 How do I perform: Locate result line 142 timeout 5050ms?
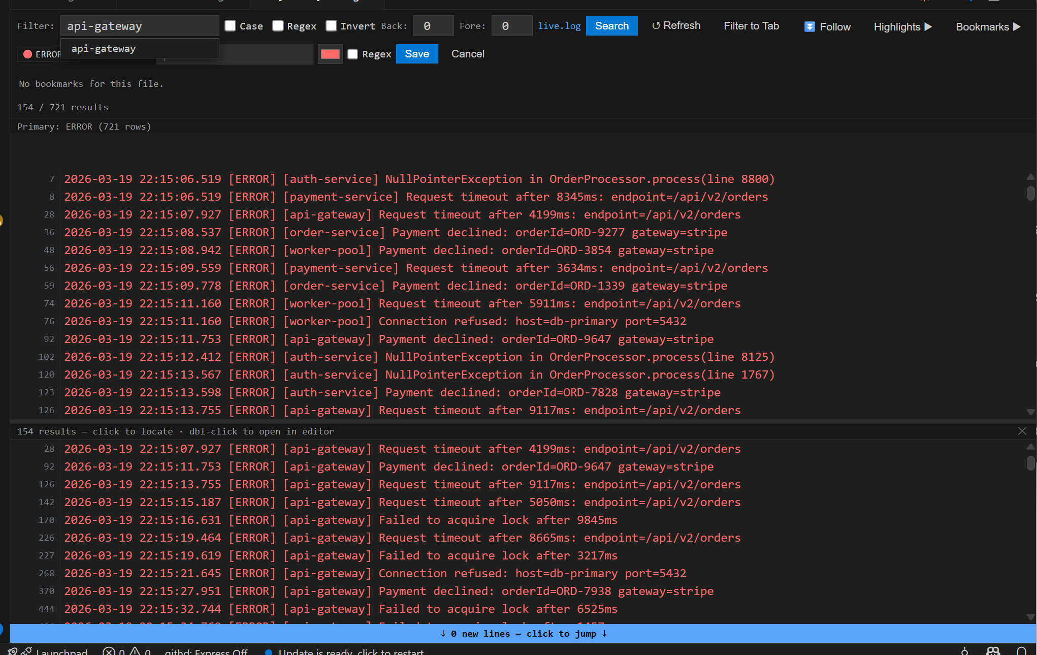[x=518, y=502]
